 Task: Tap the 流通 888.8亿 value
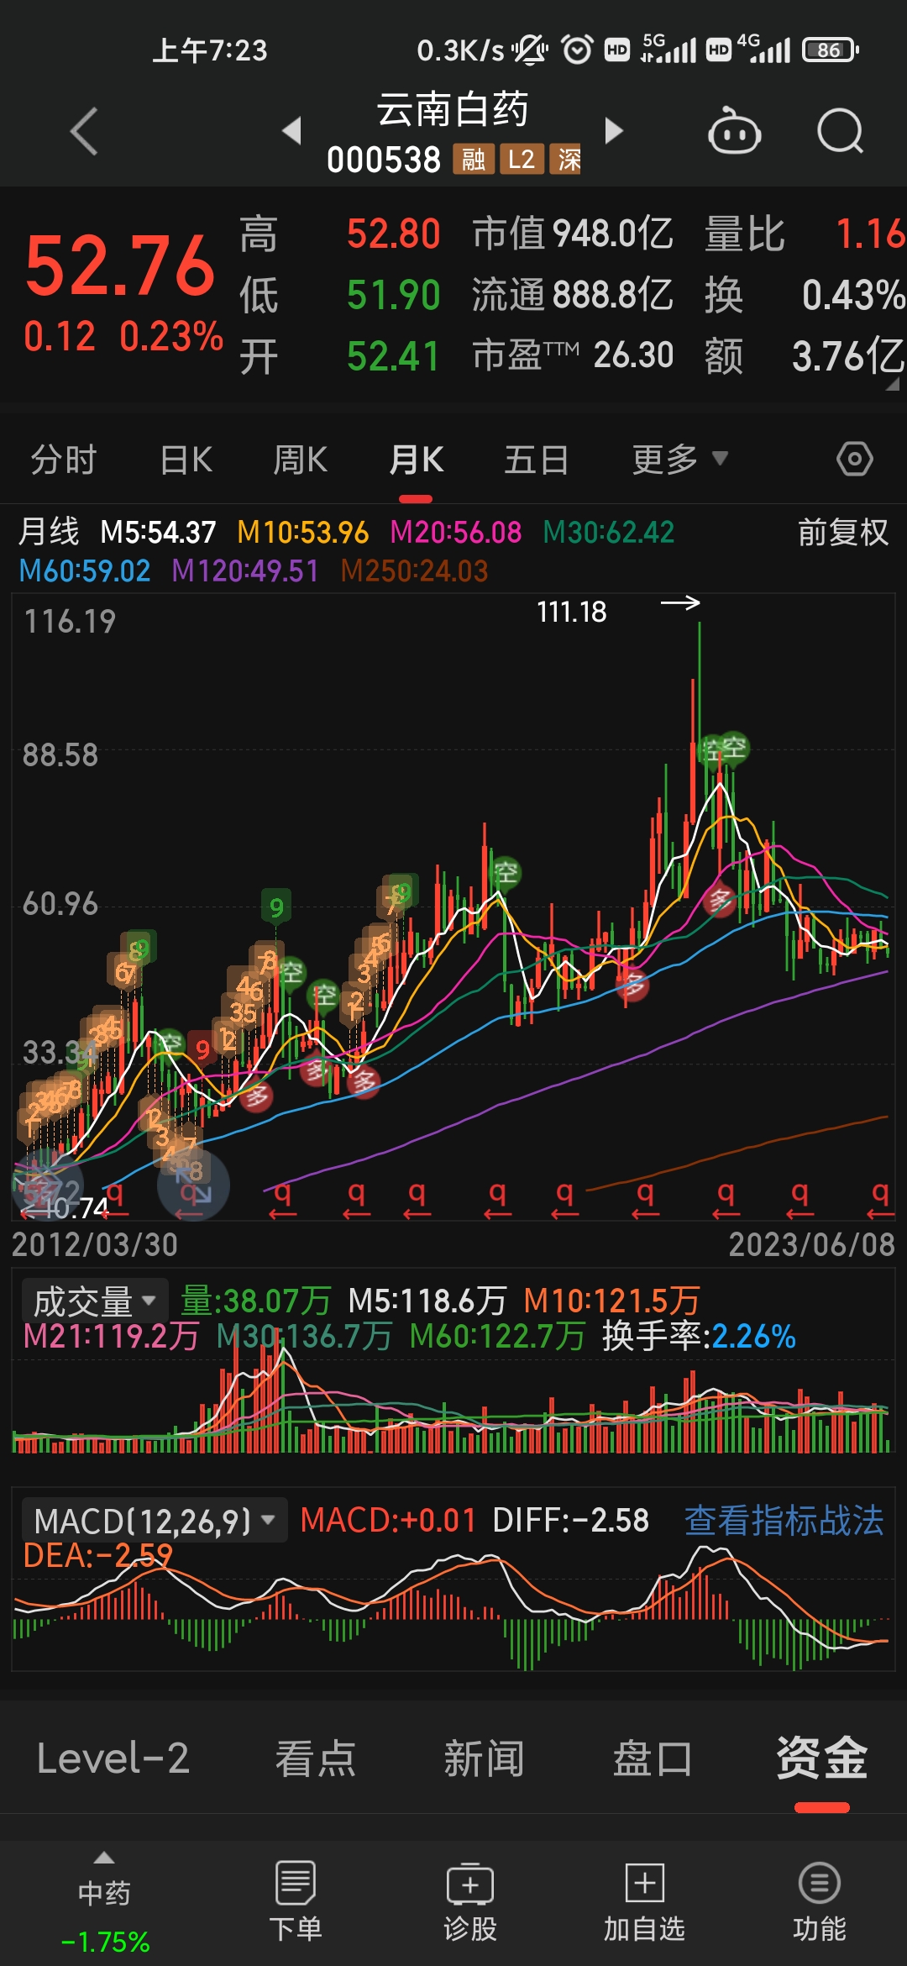[x=573, y=295]
